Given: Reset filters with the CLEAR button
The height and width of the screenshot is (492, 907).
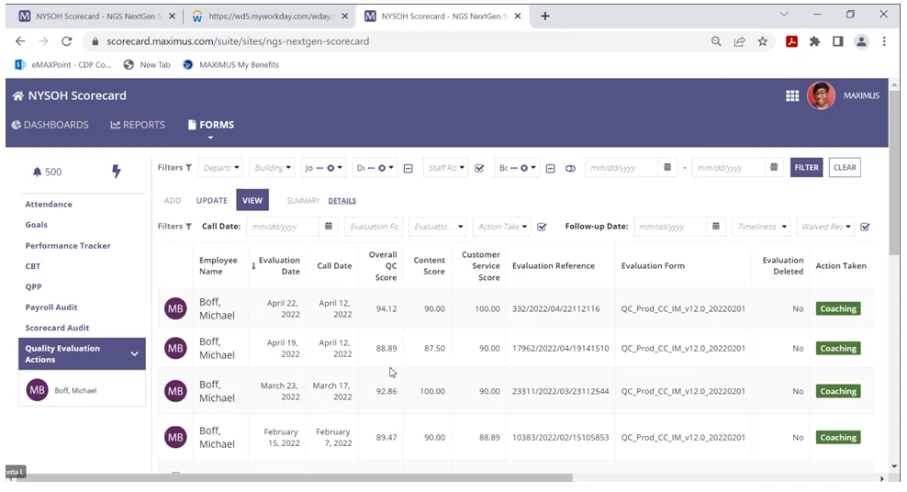Looking at the screenshot, I should point(845,168).
